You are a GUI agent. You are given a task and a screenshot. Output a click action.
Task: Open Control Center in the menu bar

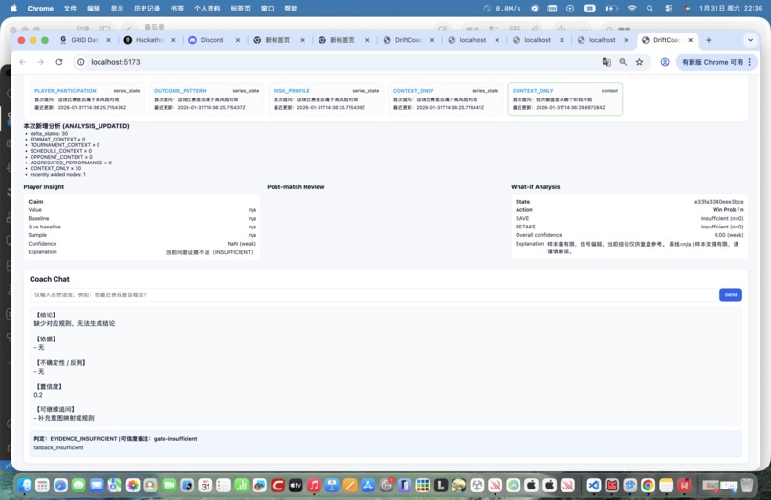pyautogui.click(x=669, y=9)
